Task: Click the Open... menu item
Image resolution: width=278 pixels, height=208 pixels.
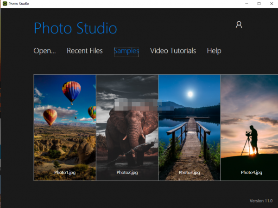Action: (x=44, y=51)
